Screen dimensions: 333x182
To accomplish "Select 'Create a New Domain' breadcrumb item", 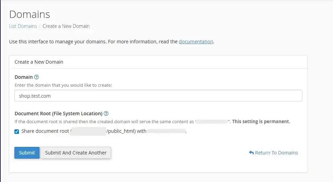I will [x=66, y=26].
